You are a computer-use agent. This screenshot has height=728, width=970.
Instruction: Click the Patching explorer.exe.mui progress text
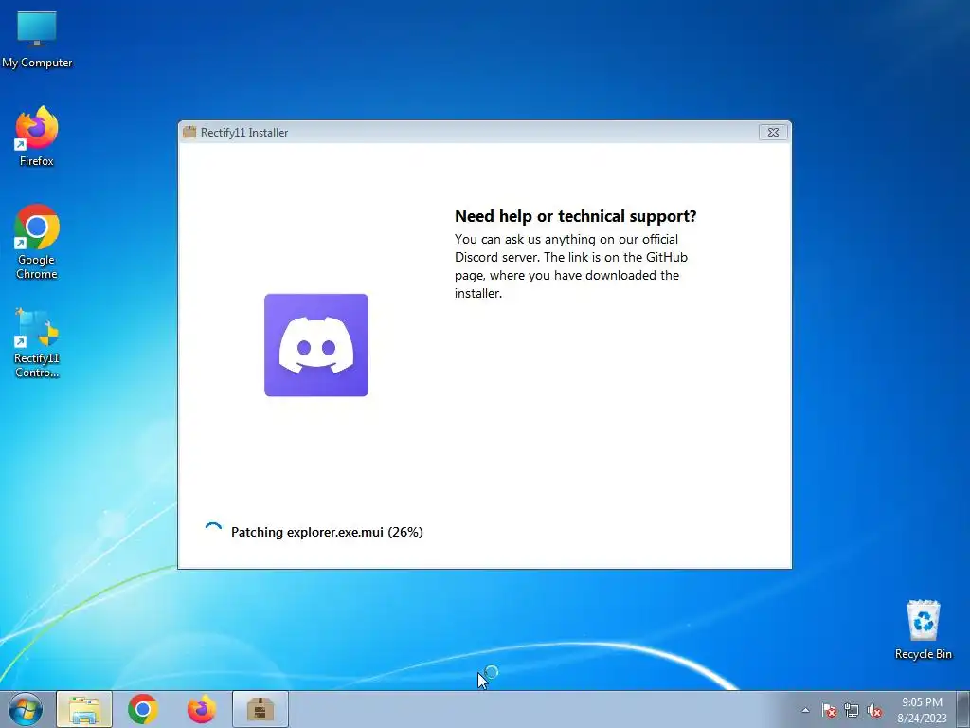pyautogui.click(x=327, y=532)
